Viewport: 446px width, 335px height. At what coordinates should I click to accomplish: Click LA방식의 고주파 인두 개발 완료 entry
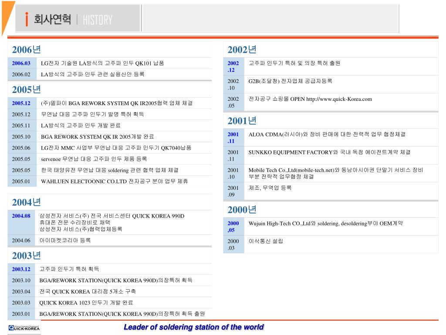pyautogui.click(x=81, y=125)
